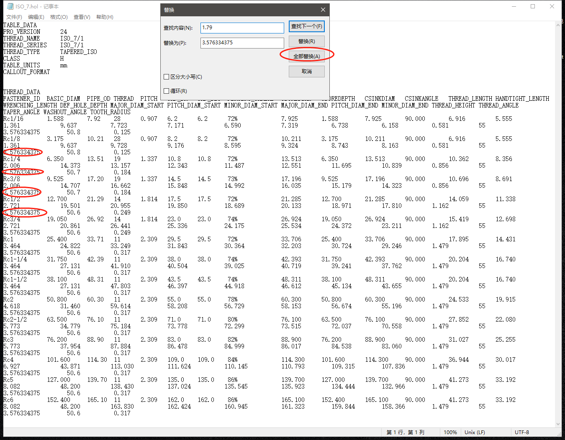Click the 第 1 行, 第 1 列 status entry
Image resolution: width=565 pixels, height=440 pixels.
[405, 432]
